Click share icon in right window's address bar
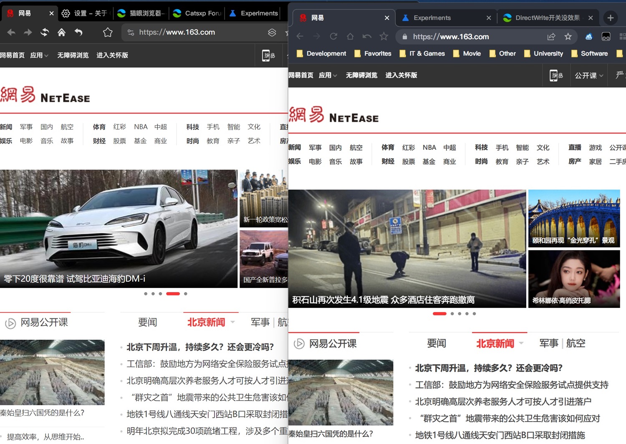Image resolution: width=626 pixels, height=444 pixels. point(551,37)
